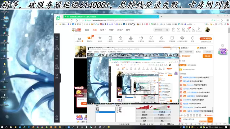The width and height of the screenshot is (230, 129).
Task: Open File Explorer on taskbar
Action: (x=11, y=127)
